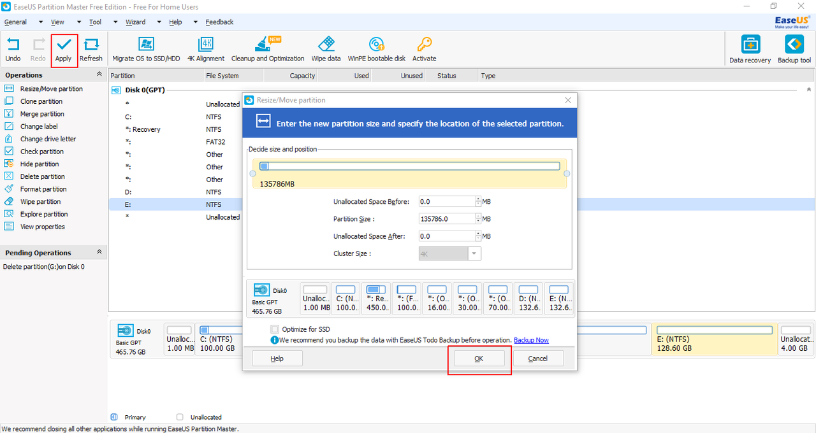Open the Feedback menu item

pos(219,22)
